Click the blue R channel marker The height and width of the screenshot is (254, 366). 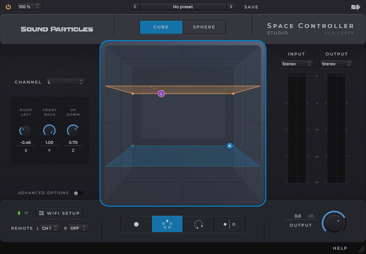(230, 146)
